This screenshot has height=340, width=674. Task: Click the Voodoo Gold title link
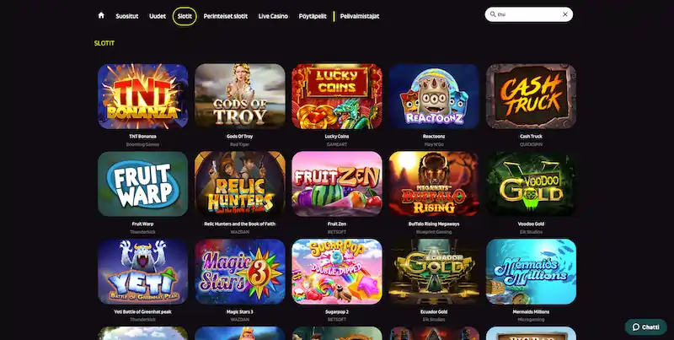click(x=531, y=224)
